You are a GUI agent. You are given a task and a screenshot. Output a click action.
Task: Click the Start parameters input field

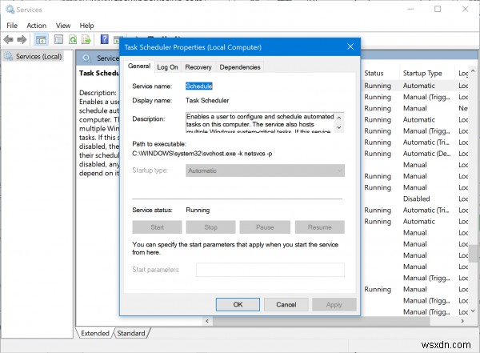270,270
